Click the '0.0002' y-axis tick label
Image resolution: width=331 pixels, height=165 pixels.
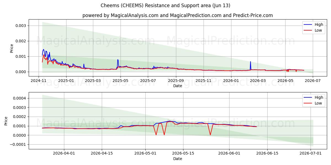(20, 117)
